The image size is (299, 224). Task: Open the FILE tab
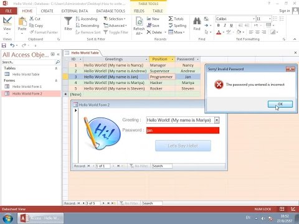click(9, 11)
